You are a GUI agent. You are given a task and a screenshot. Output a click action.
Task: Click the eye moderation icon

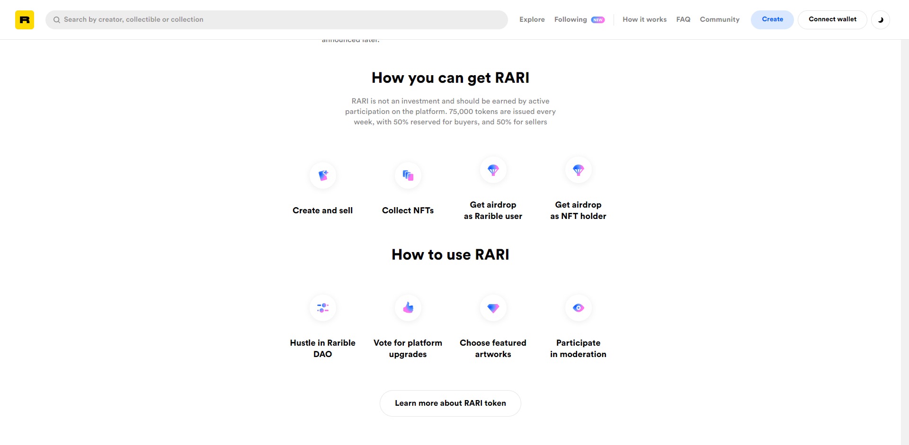579,308
